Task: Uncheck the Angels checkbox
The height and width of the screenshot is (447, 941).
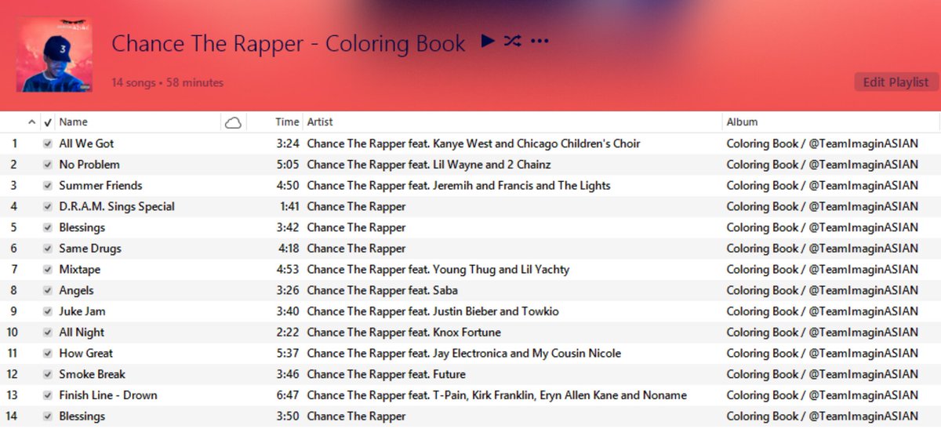Action: [48, 291]
